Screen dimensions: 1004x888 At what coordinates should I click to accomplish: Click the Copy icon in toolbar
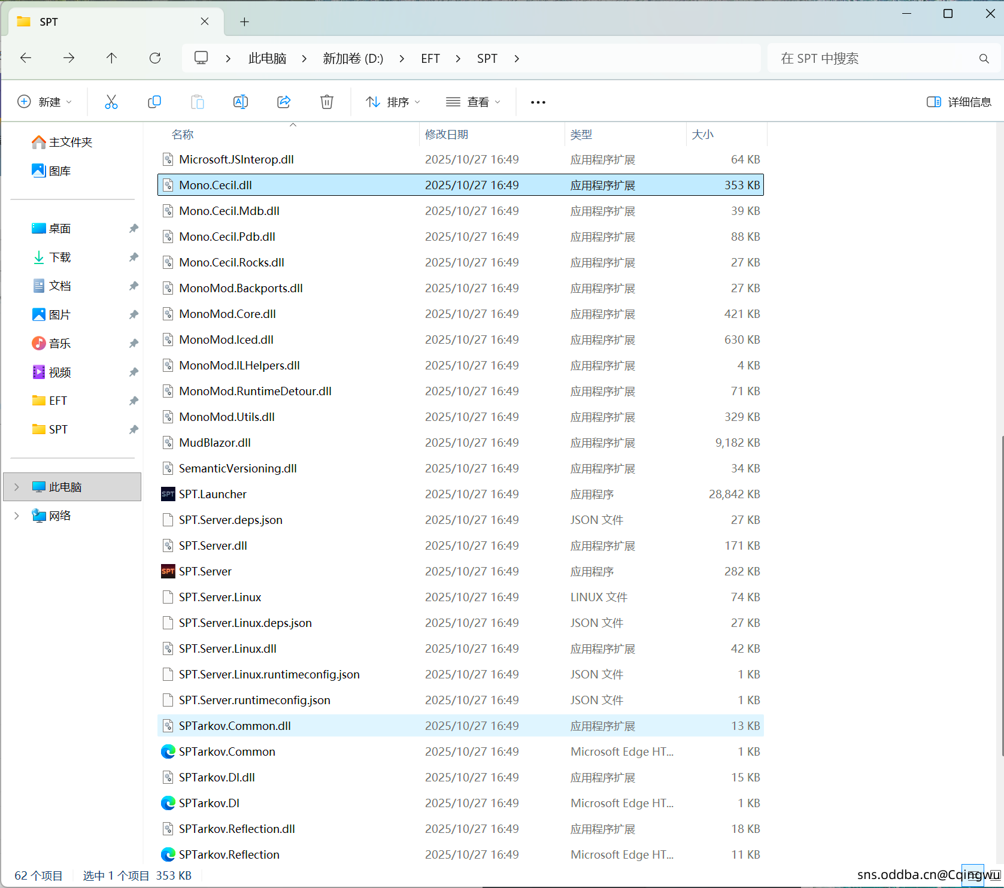pos(154,102)
